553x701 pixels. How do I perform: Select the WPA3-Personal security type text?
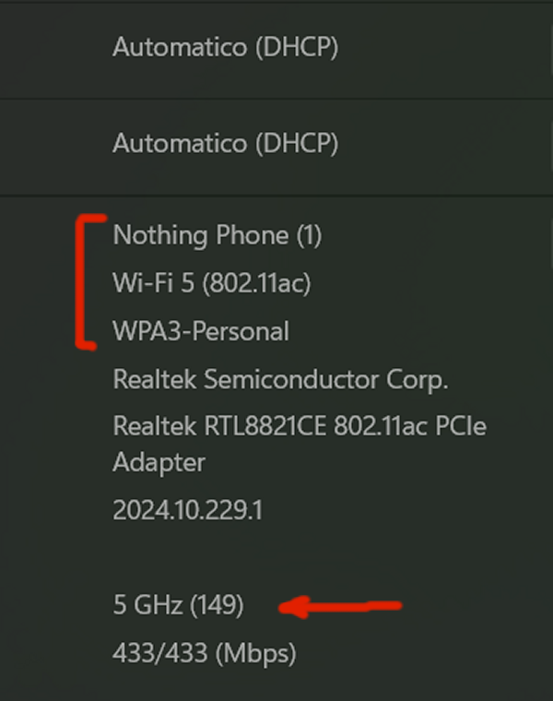pos(200,331)
